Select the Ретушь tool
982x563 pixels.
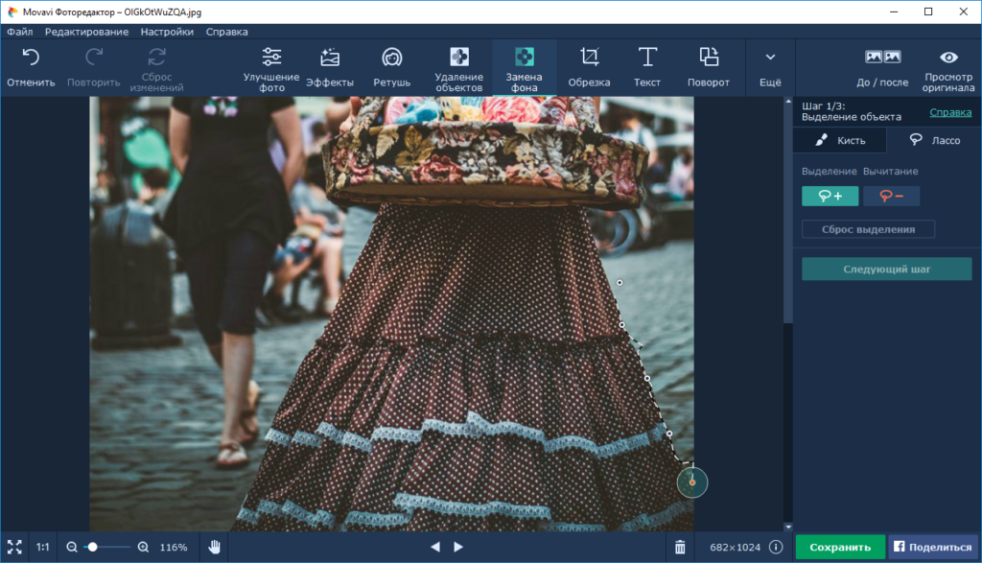[391, 67]
